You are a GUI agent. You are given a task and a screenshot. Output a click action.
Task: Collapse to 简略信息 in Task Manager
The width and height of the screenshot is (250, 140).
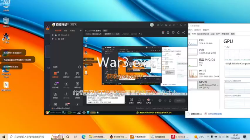(x=194, y=114)
